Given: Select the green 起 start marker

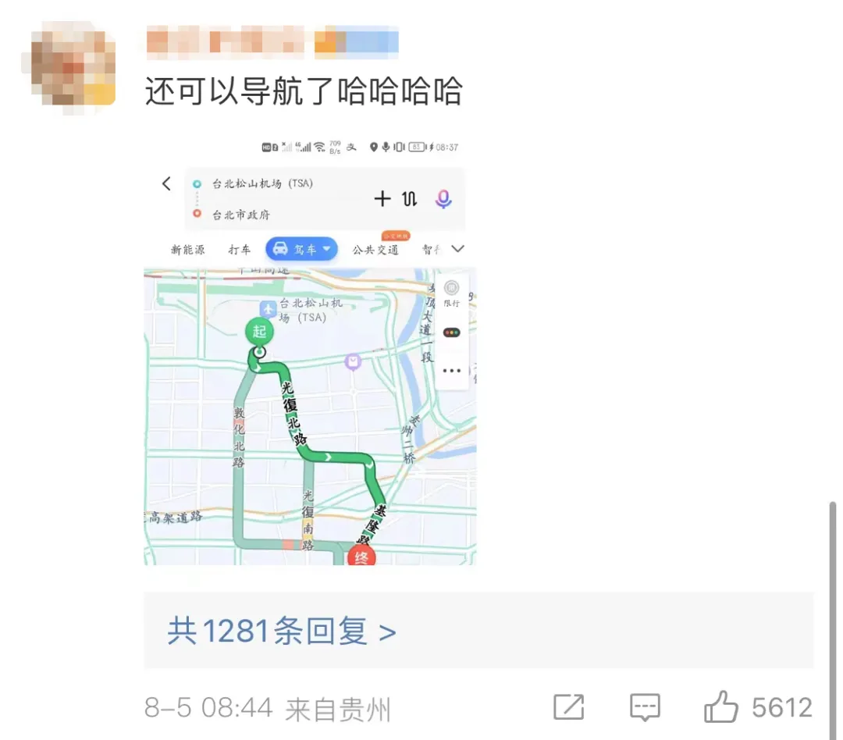Looking at the screenshot, I should (260, 332).
